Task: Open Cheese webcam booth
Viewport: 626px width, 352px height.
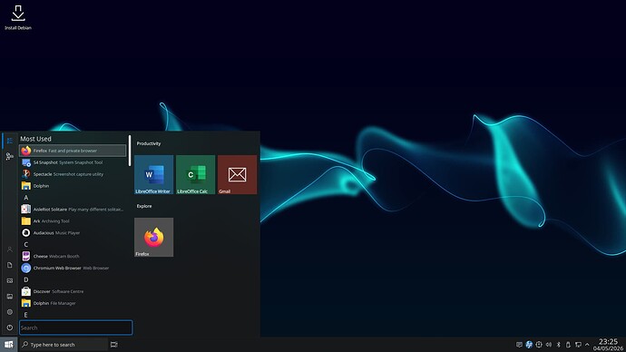Action: 73,256
